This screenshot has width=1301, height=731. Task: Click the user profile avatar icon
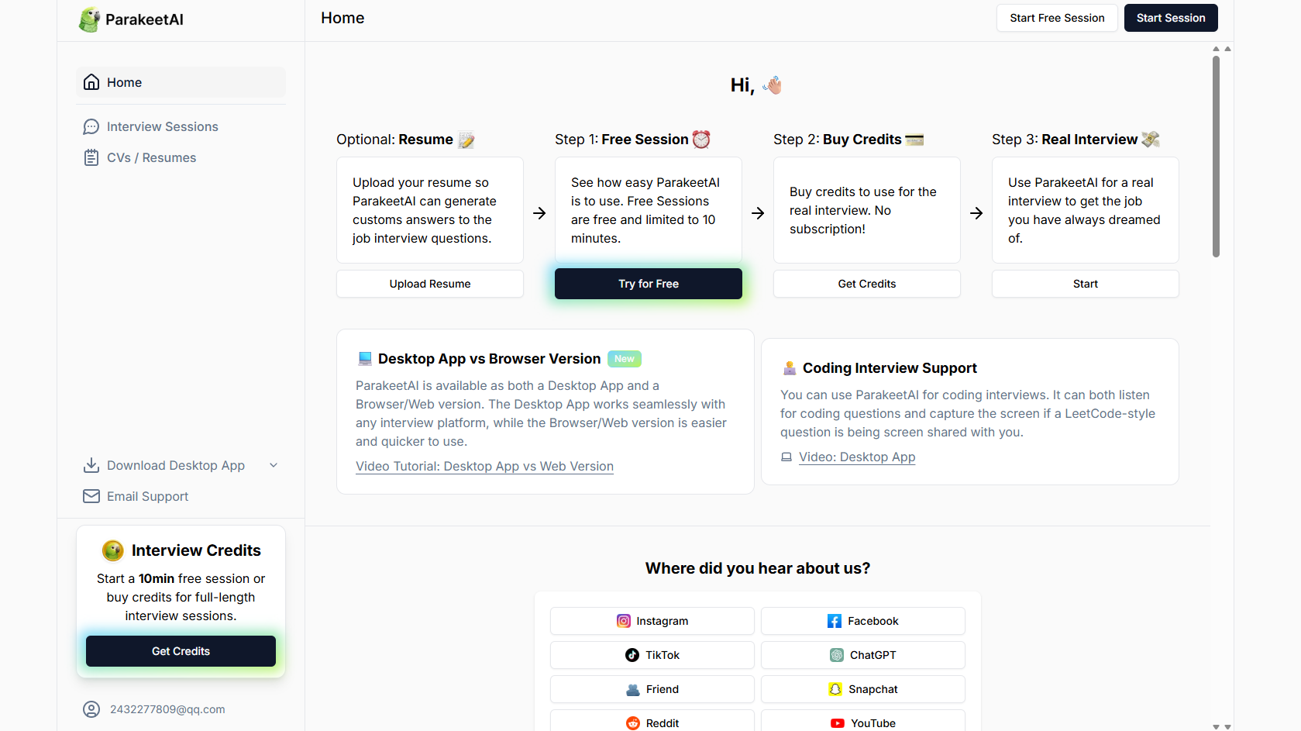pyautogui.click(x=91, y=709)
